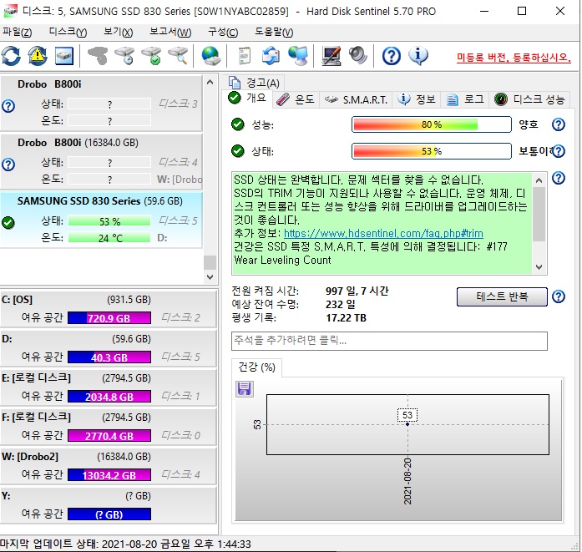The image size is (582, 552).
Task: Open the 파일(Z) menu
Action: click(x=17, y=33)
